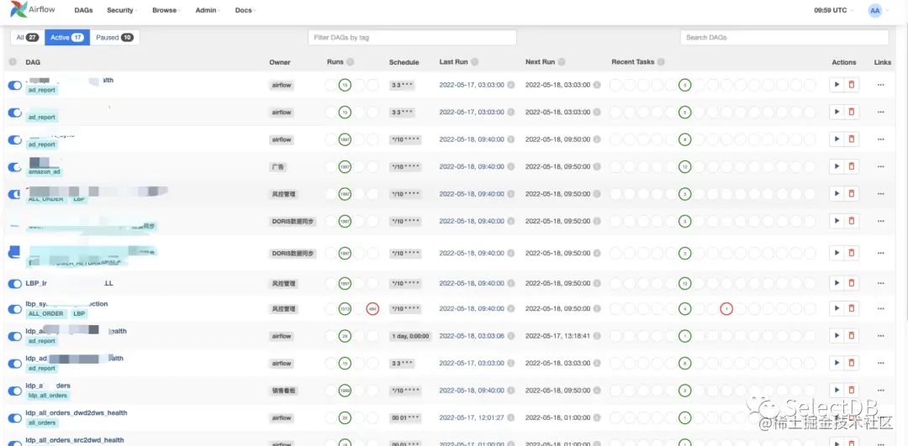Trigger the LBP_Ir DAG with play button
908x446 pixels.
point(837,283)
